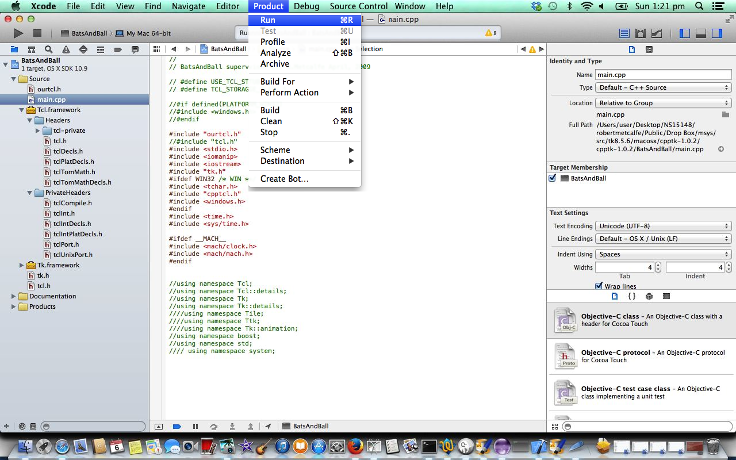Open the Line Endings dropdown
This screenshot has width=736, height=460.
pyautogui.click(x=663, y=239)
